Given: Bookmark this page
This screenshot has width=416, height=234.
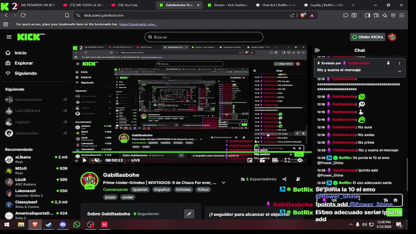Looking at the screenshot, I should [67, 15].
